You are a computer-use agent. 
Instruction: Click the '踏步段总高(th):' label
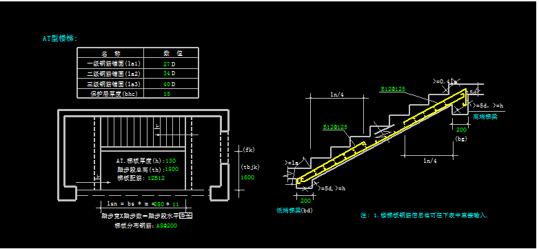141,169
